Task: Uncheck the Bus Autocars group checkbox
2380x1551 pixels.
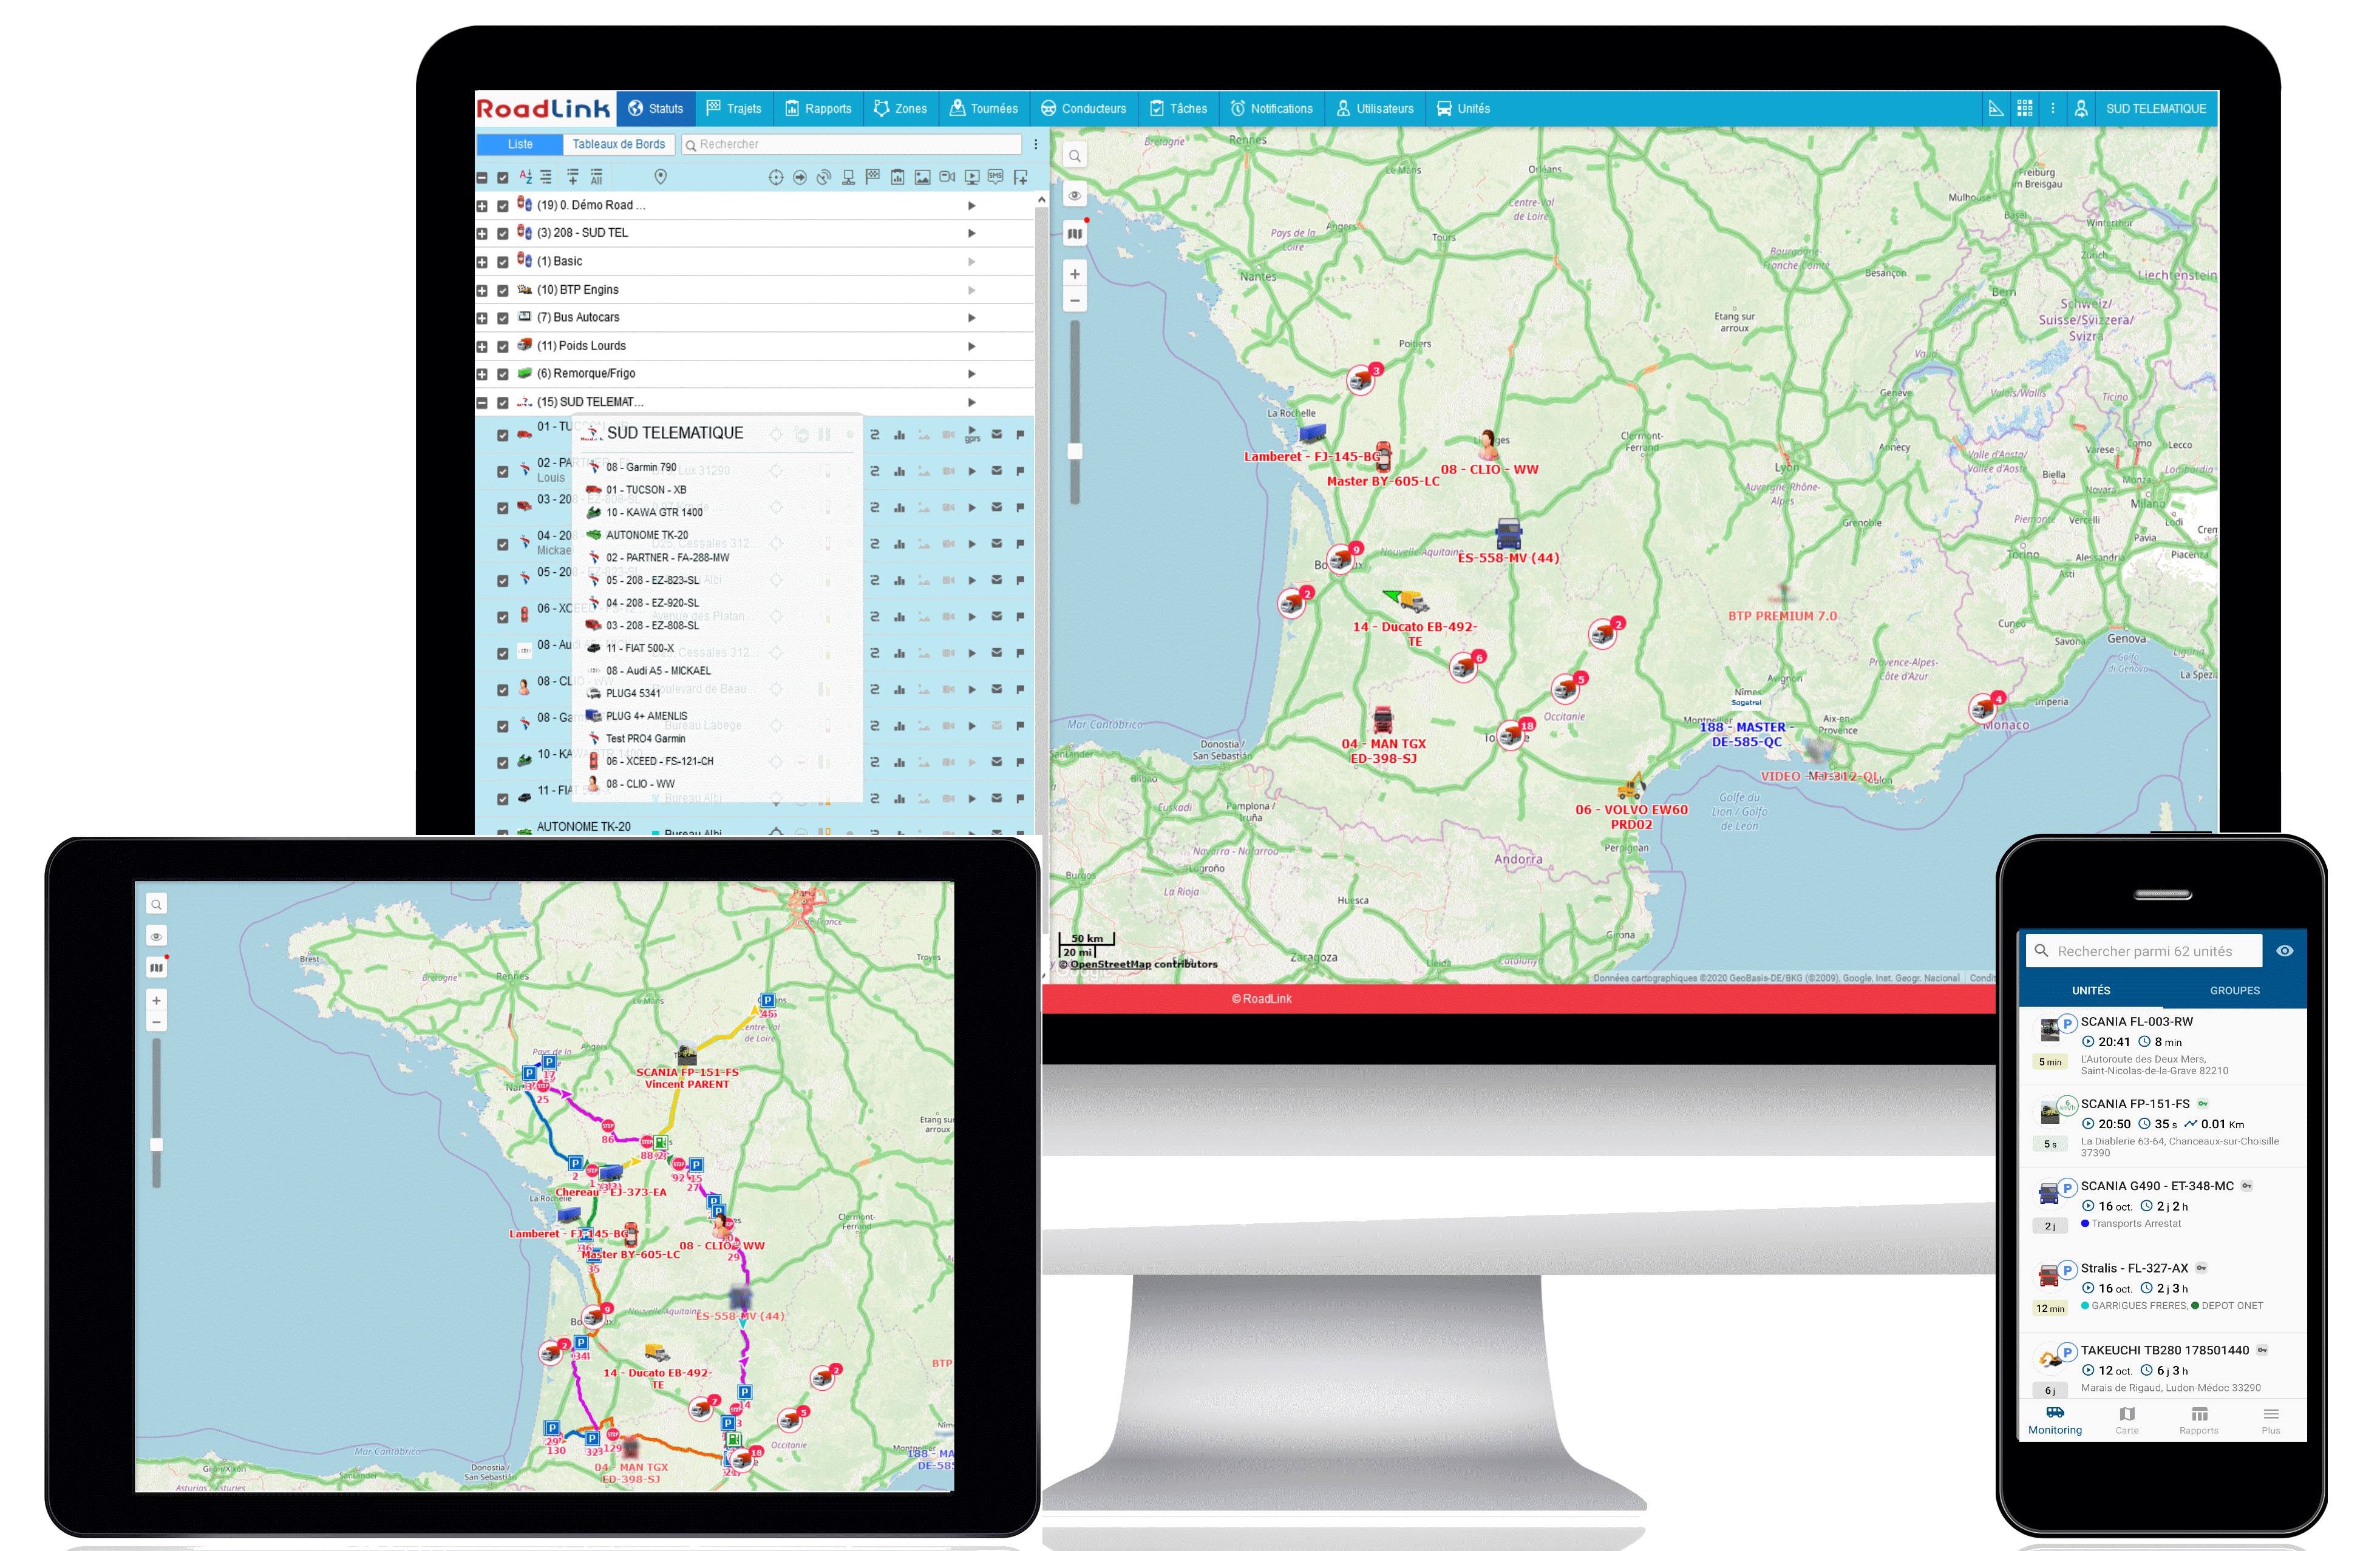Action: coord(502,319)
